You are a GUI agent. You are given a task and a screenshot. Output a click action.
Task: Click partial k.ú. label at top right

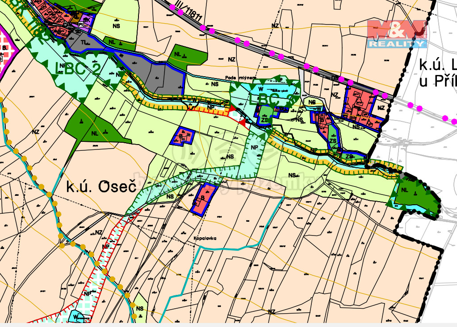point(438,74)
